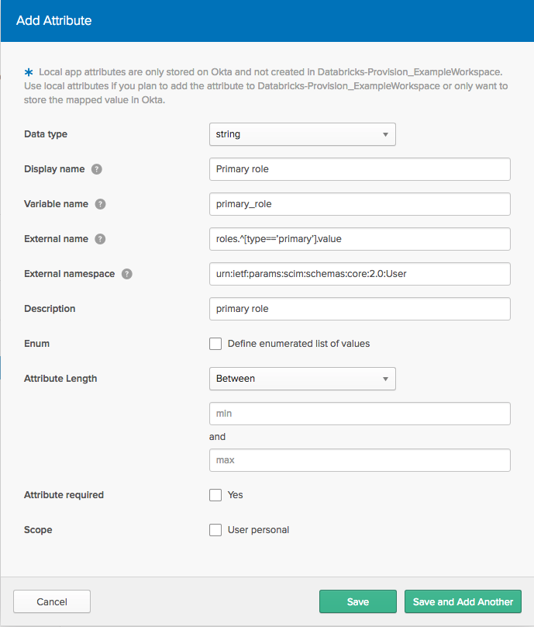Click help icon beside External namespace
Screen dimensions: 534x627
pos(127,274)
